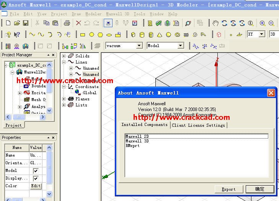This screenshot has width=279, height=201.
Task: Click the Validate green checkmark icon
Action: pyautogui.click(x=158, y=23)
